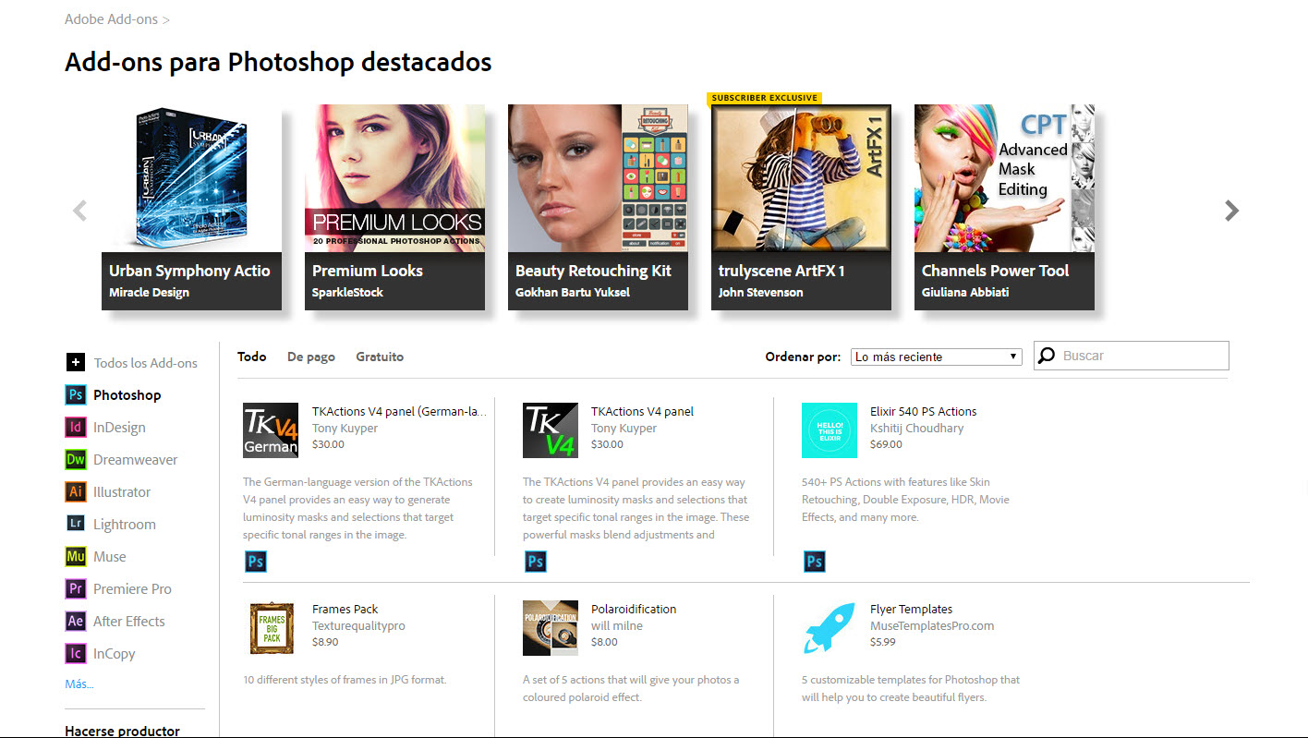The width and height of the screenshot is (1308, 738).
Task: Open the Ordenar por dropdown
Action: [935, 356]
